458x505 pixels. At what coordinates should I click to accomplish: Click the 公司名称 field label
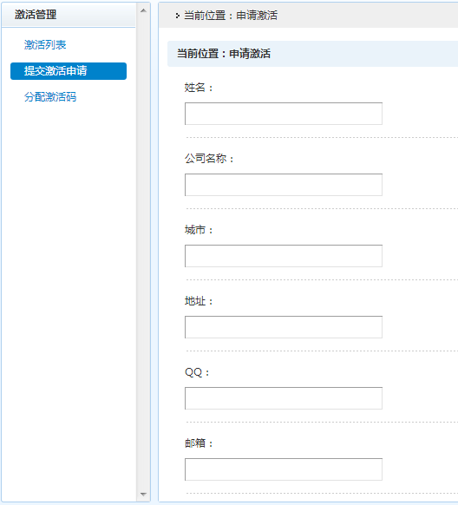pyautogui.click(x=209, y=159)
